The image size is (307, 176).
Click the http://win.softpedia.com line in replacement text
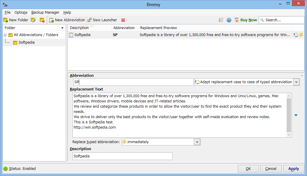point(95,127)
